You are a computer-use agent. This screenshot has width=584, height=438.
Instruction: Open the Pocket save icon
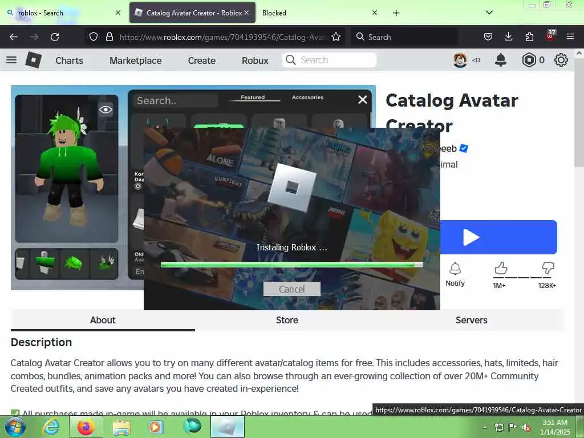pyautogui.click(x=488, y=37)
